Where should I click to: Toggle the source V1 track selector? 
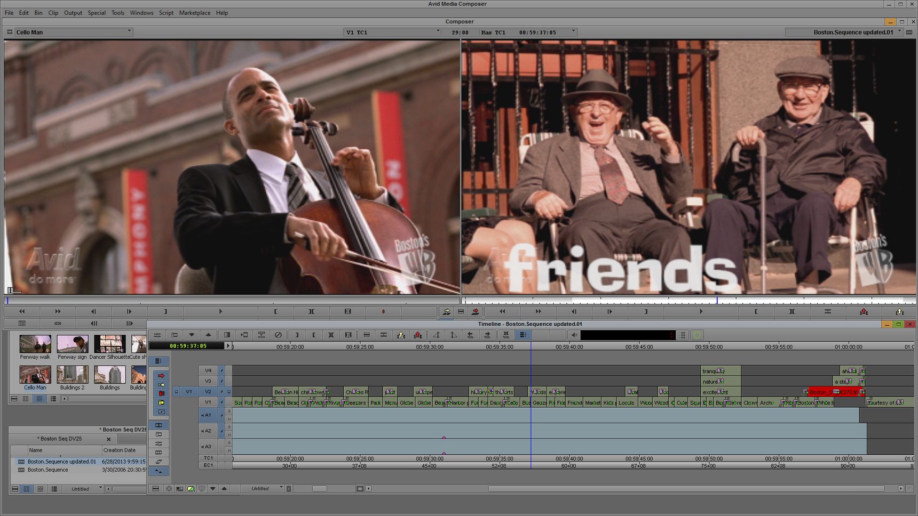click(x=189, y=392)
